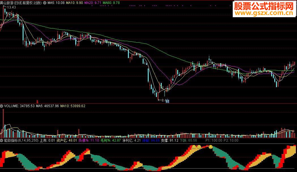
Task: Click the MA20: 9.71 label
Action: (x=93, y=3)
